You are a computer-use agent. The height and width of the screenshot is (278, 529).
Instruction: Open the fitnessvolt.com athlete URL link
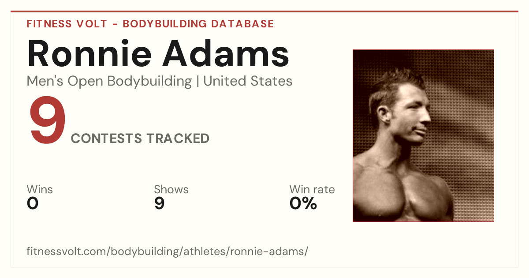point(168,252)
